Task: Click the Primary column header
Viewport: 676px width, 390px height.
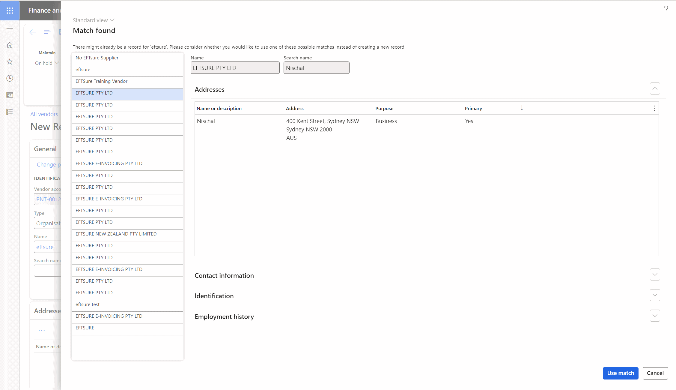Action: tap(473, 109)
